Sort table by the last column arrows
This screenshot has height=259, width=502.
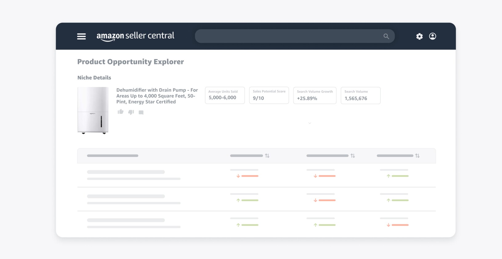pyautogui.click(x=417, y=156)
